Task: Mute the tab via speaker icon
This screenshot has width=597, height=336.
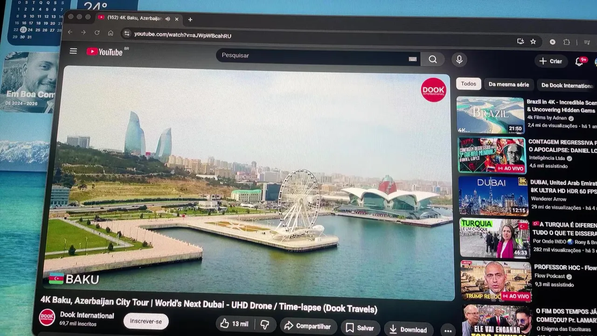Action: coord(167,19)
